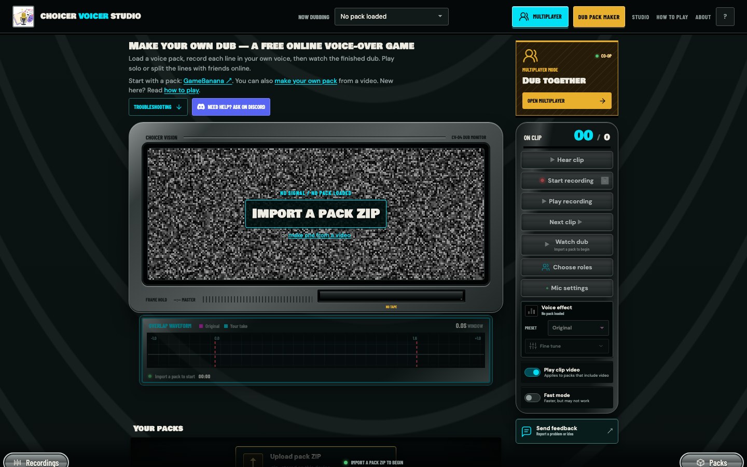Click Import a Pack ZIP button
This screenshot has width=747, height=467.
[316, 213]
